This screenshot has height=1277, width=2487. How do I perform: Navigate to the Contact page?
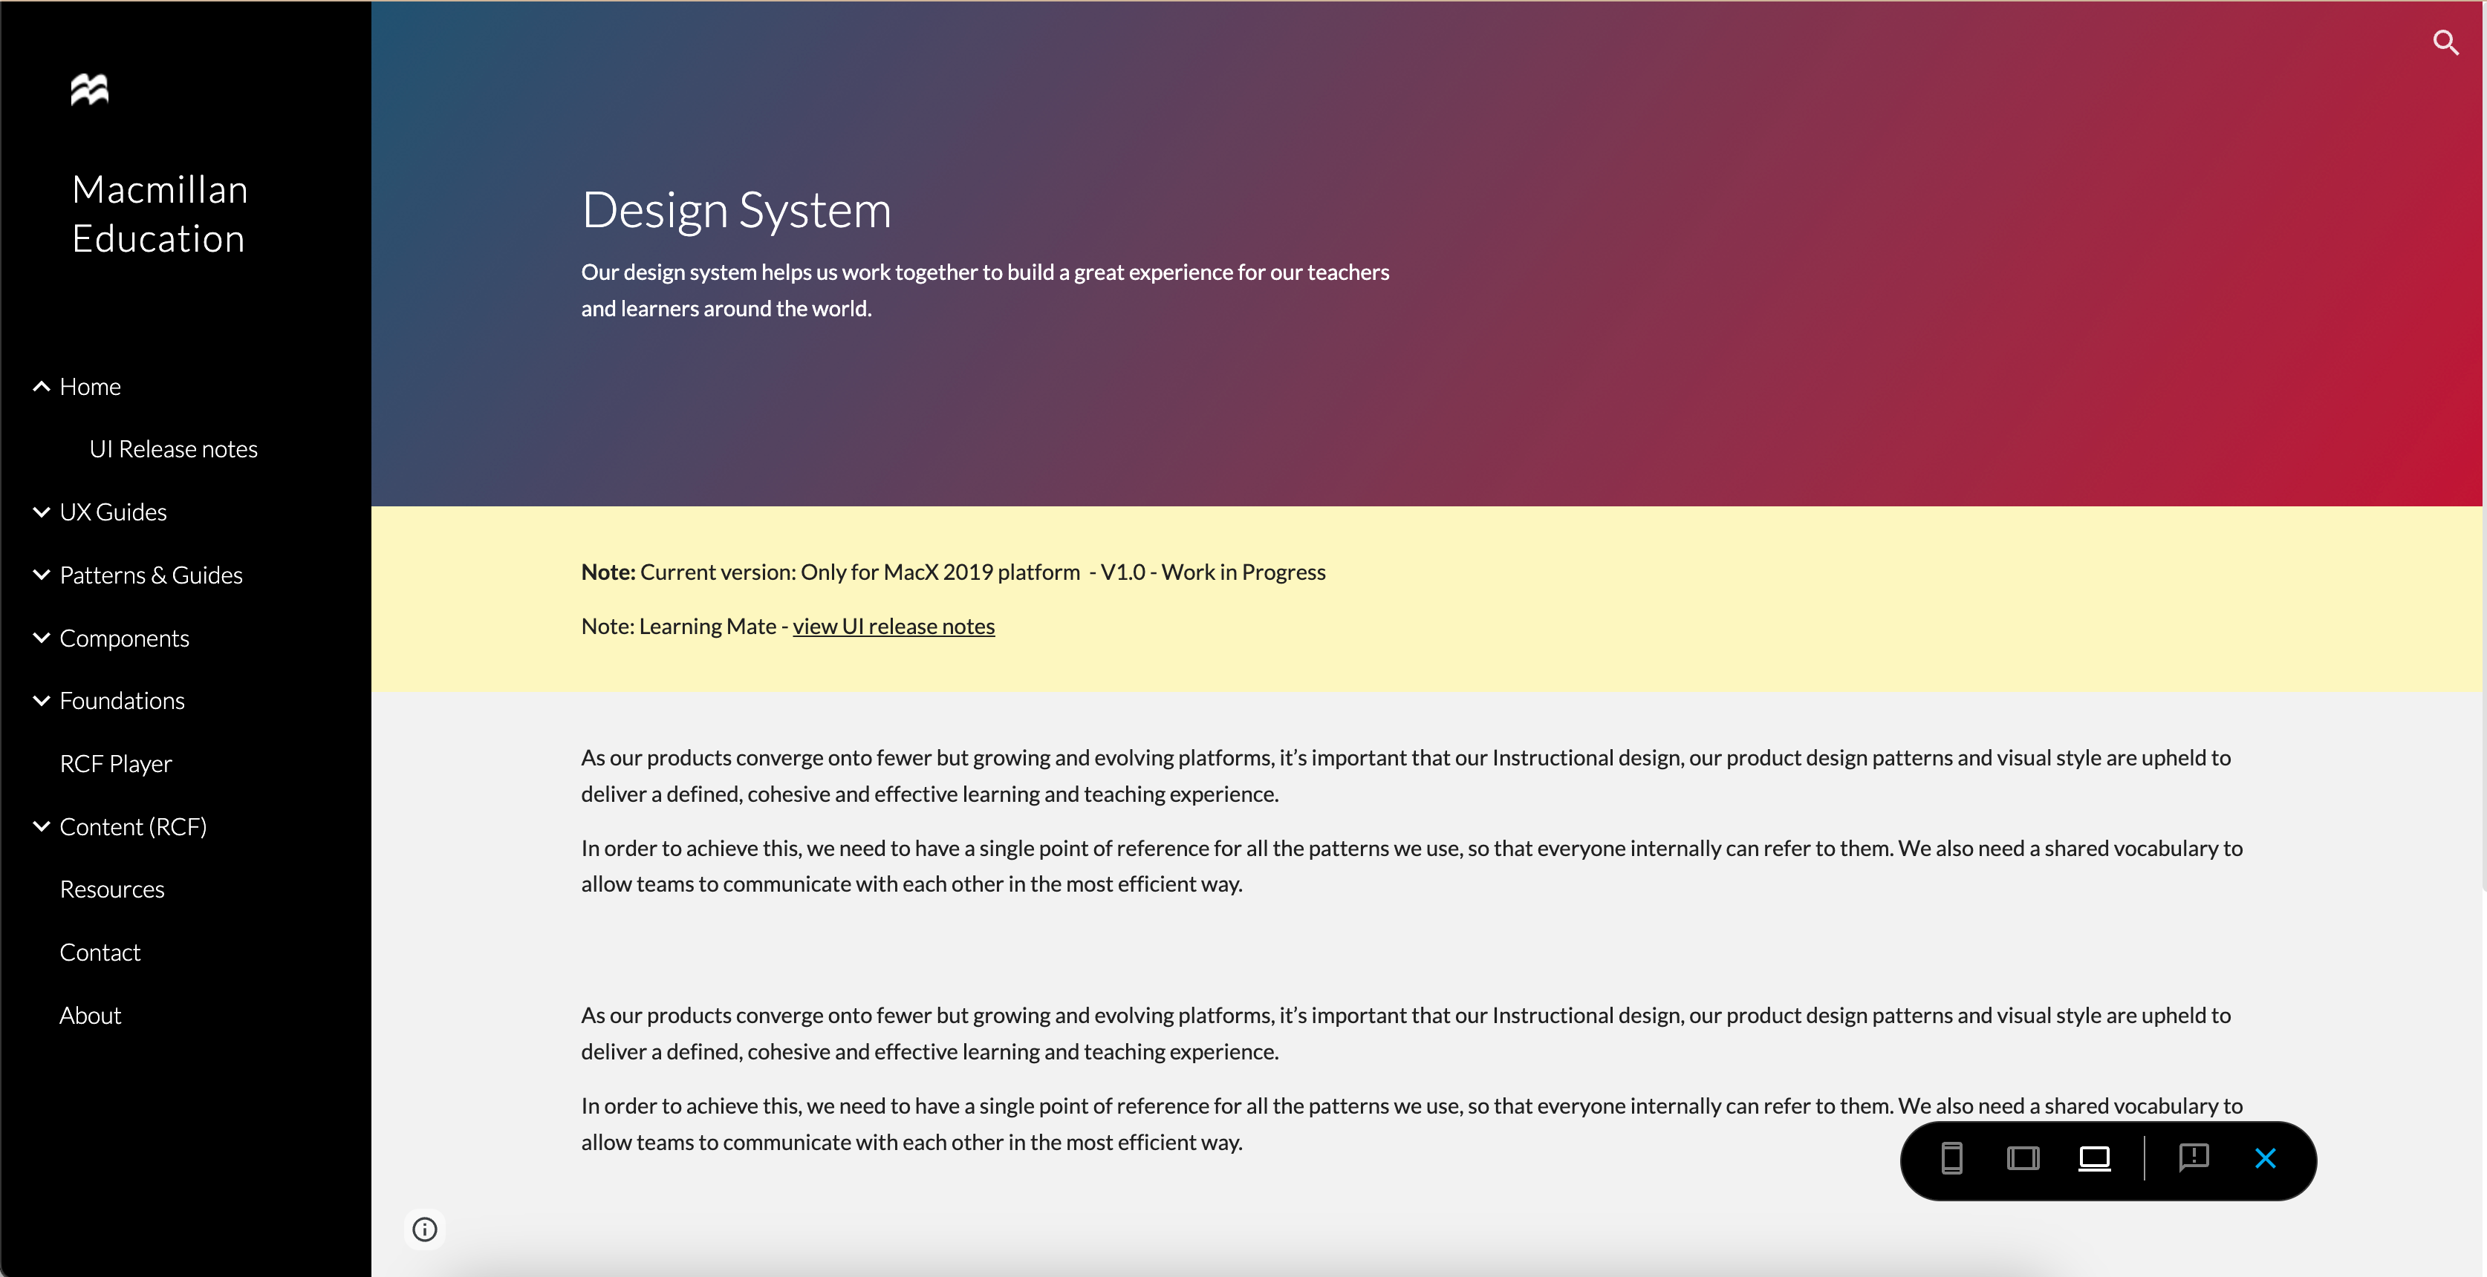click(100, 953)
